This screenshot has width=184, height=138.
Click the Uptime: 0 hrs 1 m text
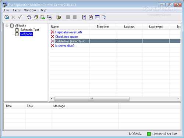(165, 134)
